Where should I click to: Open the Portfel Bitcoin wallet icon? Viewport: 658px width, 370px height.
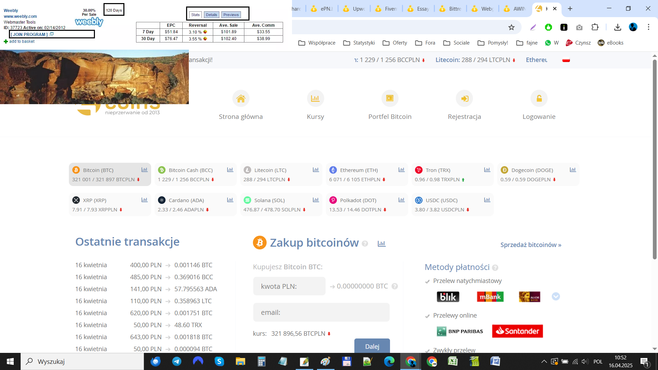coord(390,99)
